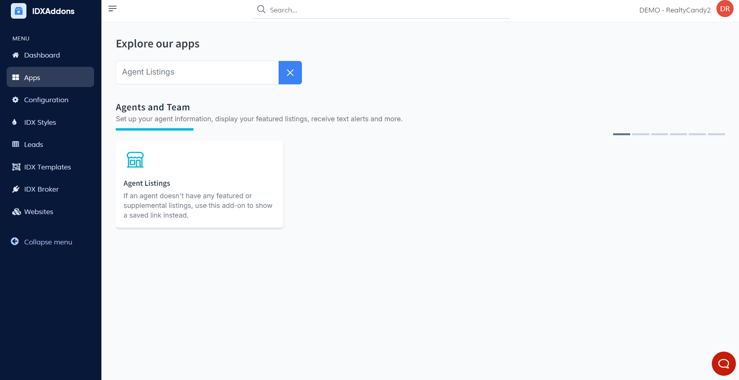Click the search magnifier icon
Viewport: 739px width, 380px height.
[x=261, y=9]
